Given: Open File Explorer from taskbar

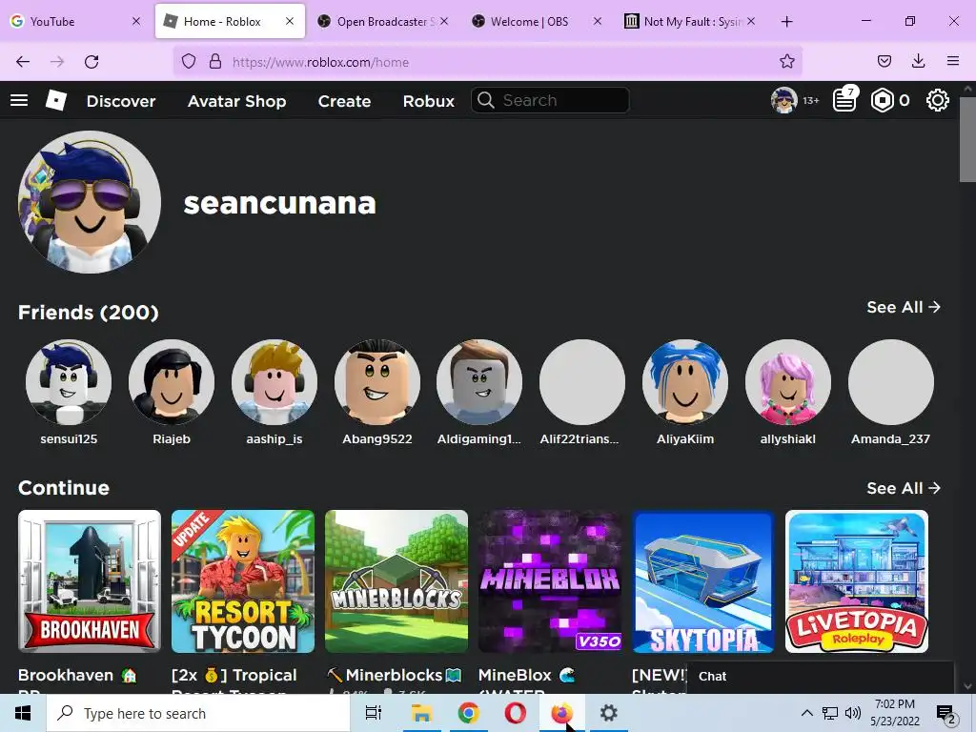Looking at the screenshot, I should point(421,713).
